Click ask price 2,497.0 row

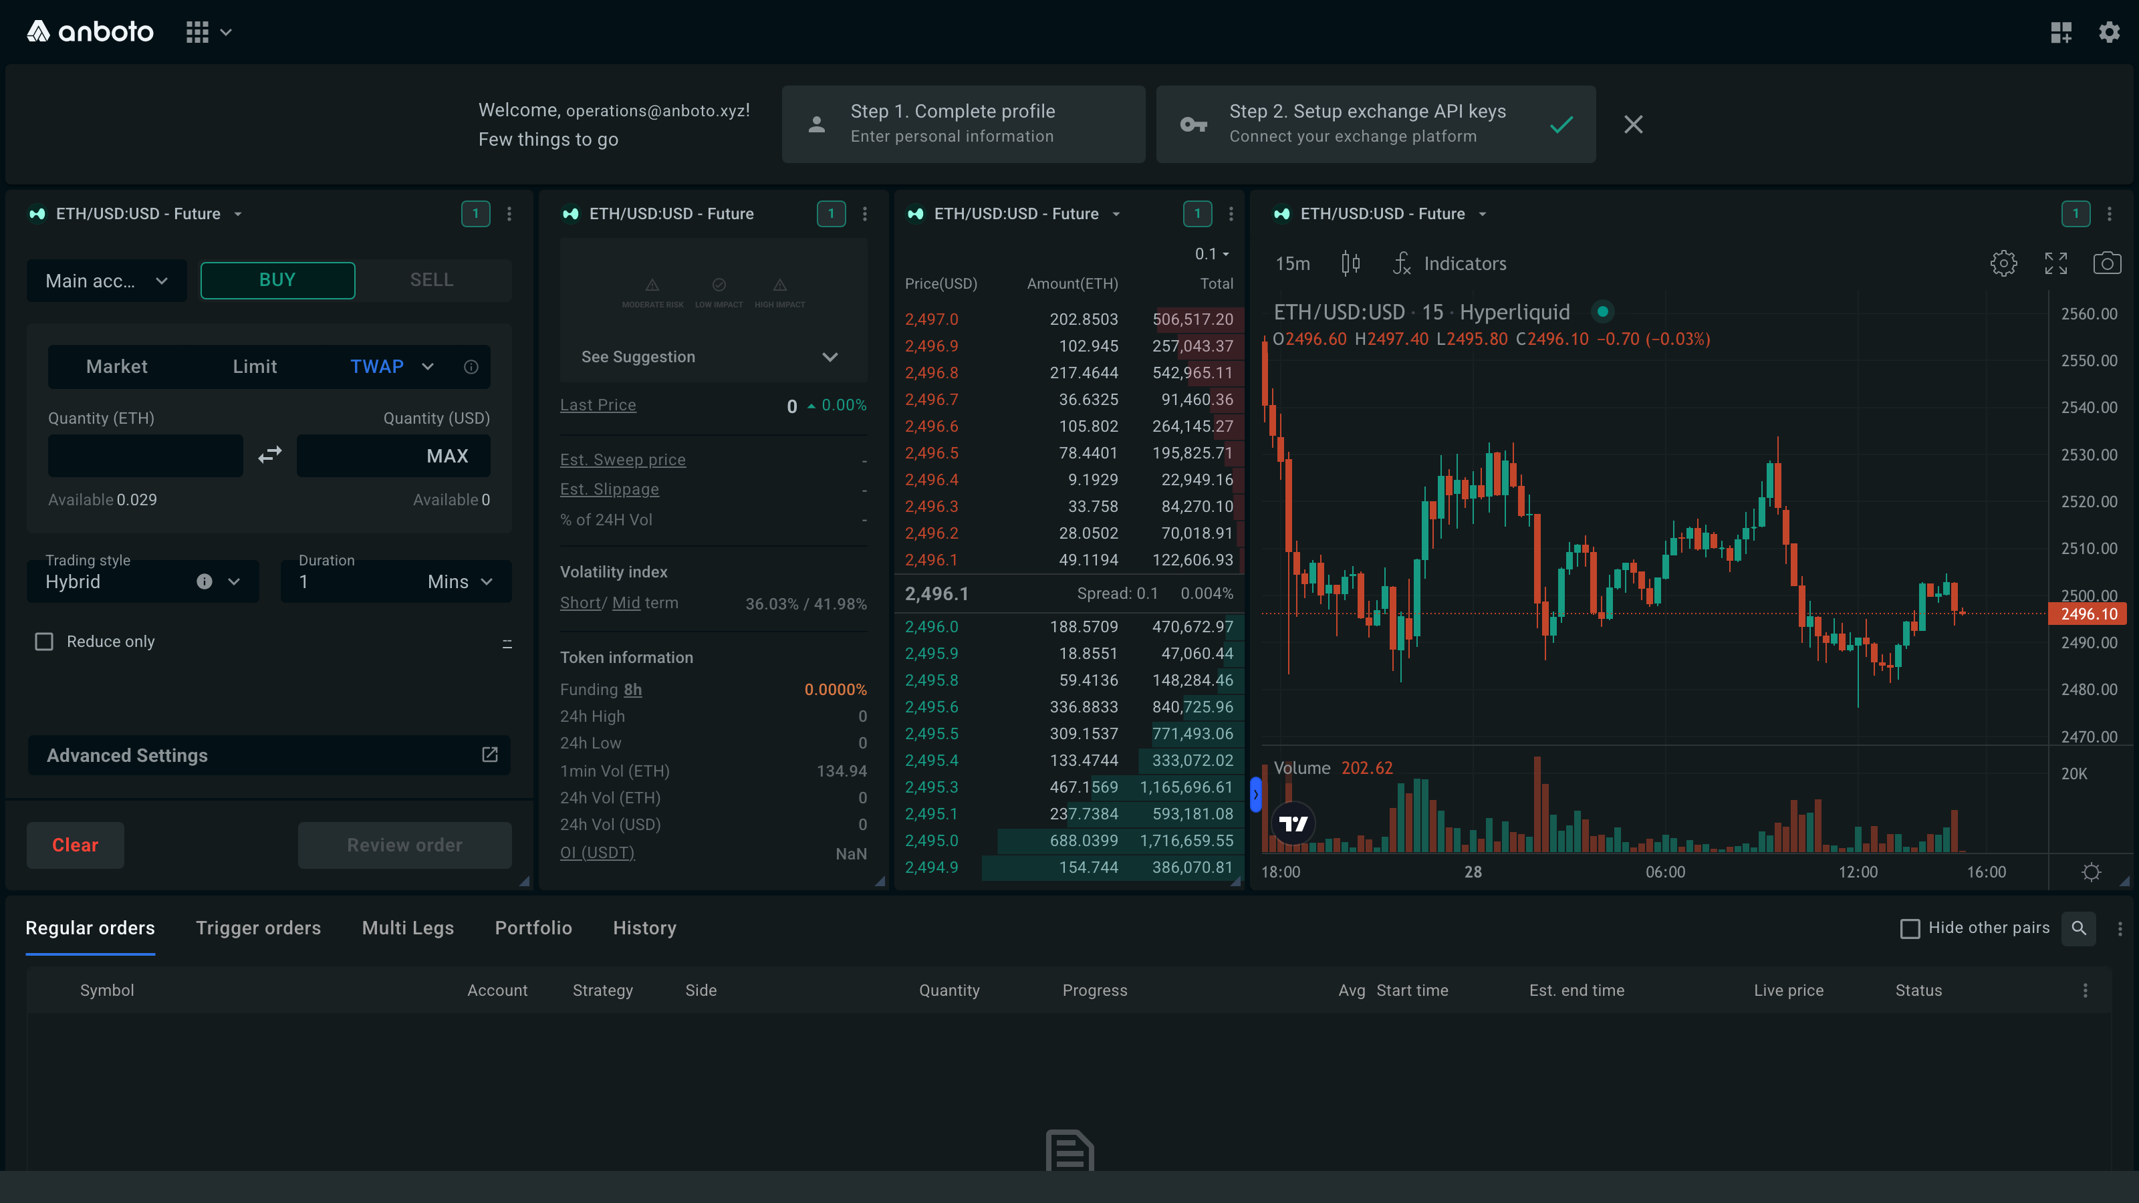pos(1069,319)
